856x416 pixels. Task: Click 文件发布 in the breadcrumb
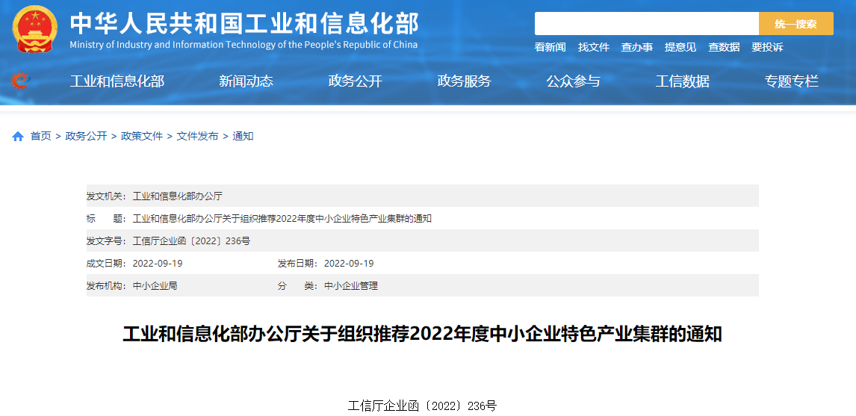[197, 136]
